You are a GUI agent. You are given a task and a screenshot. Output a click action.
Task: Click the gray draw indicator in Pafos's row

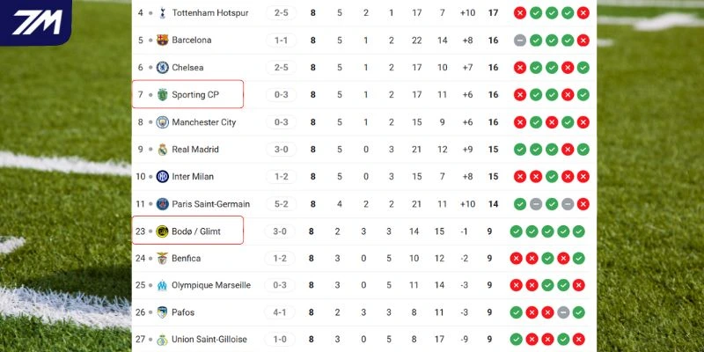[x=564, y=312]
